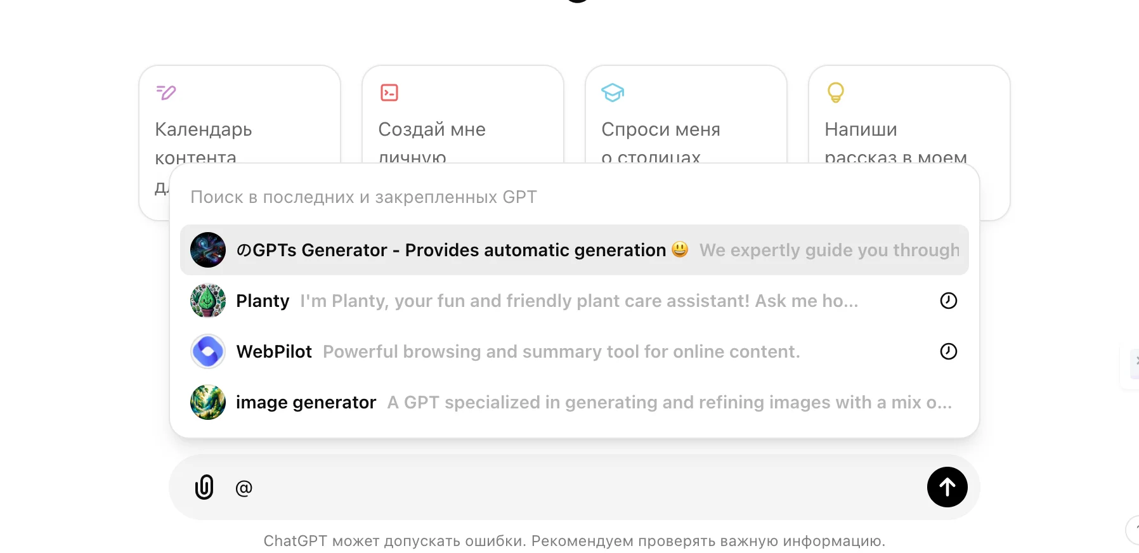Click the image generator avatar thumbnail
This screenshot has width=1139, height=553.
(x=208, y=402)
